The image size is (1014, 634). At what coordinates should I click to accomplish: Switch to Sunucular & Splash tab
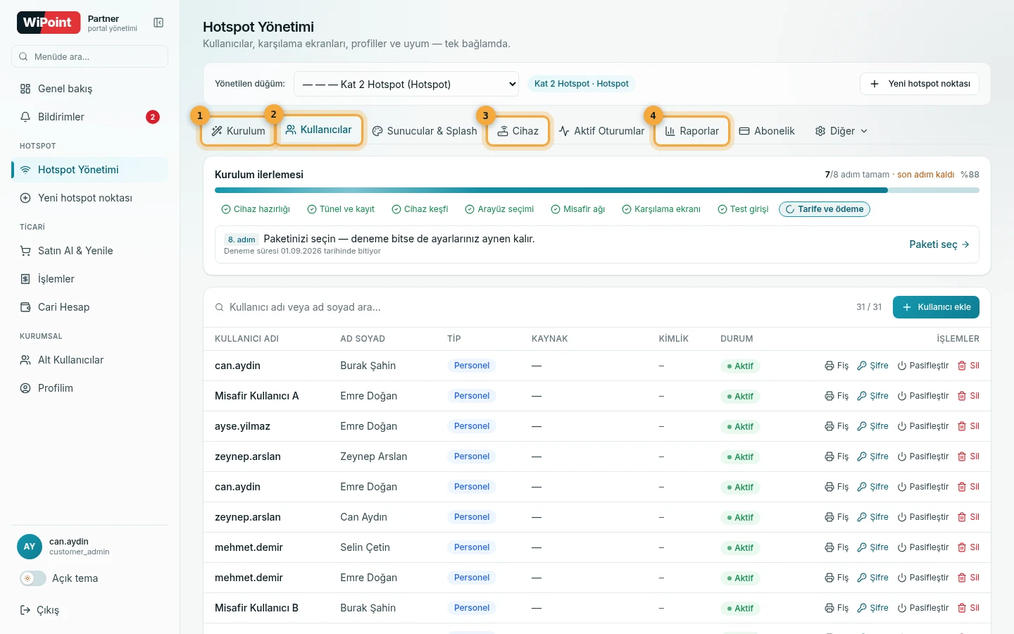(425, 131)
